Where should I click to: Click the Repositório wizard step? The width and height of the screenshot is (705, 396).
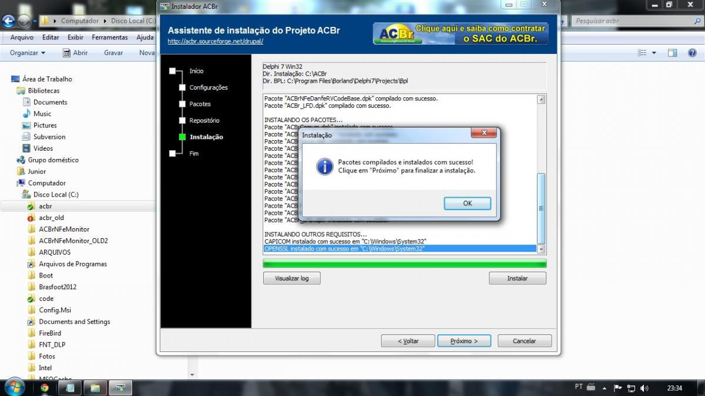(204, 120)
